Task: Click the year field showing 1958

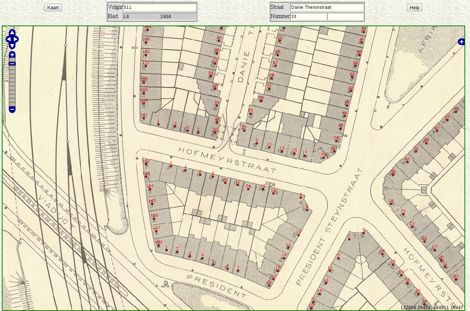Action: point(178,17)
